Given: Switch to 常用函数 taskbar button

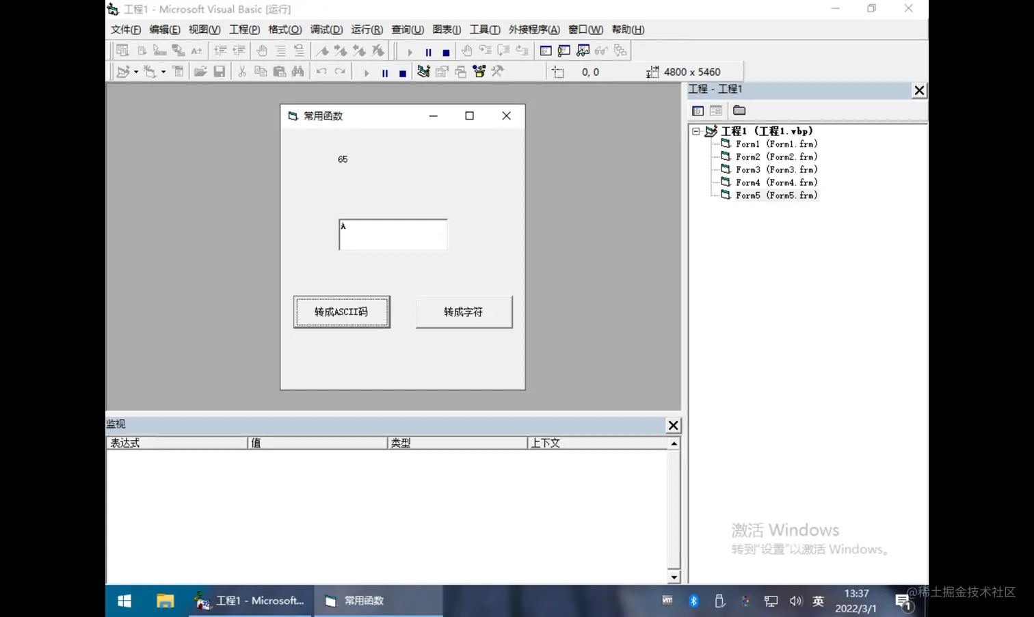Looking at the screenshot, I should click(378, 601).
